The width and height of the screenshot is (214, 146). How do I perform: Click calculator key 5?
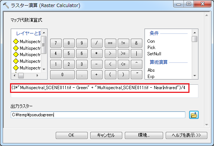[69, 53]
